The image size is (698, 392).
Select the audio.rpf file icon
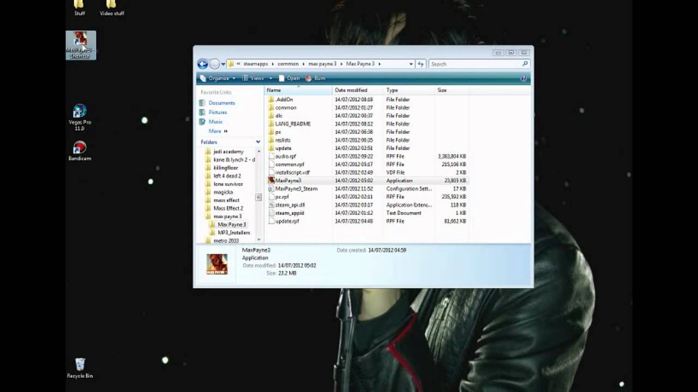[271, 156]
